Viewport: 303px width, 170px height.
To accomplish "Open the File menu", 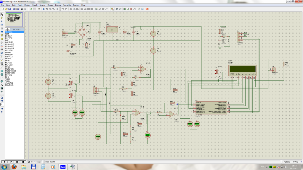I will [x=2, y=5].
